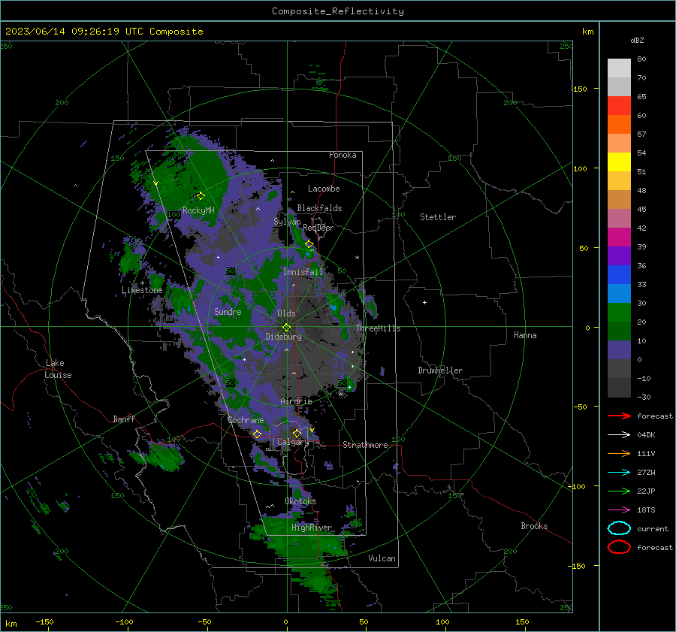Click the red forecast arrow legend icon
The height and width of the screenshot is (632, 676).
619,416
